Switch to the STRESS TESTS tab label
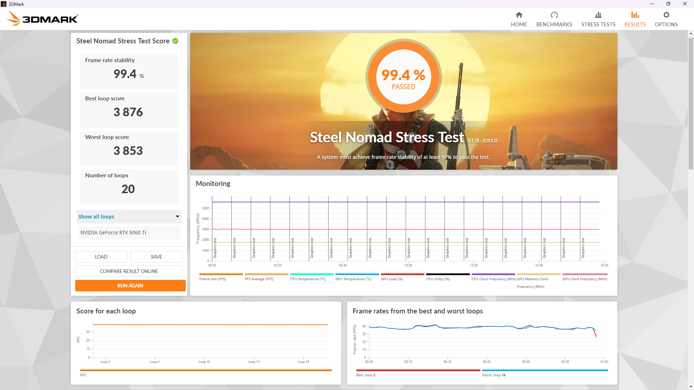The image size is (694, 390). (x=598, y=25)
